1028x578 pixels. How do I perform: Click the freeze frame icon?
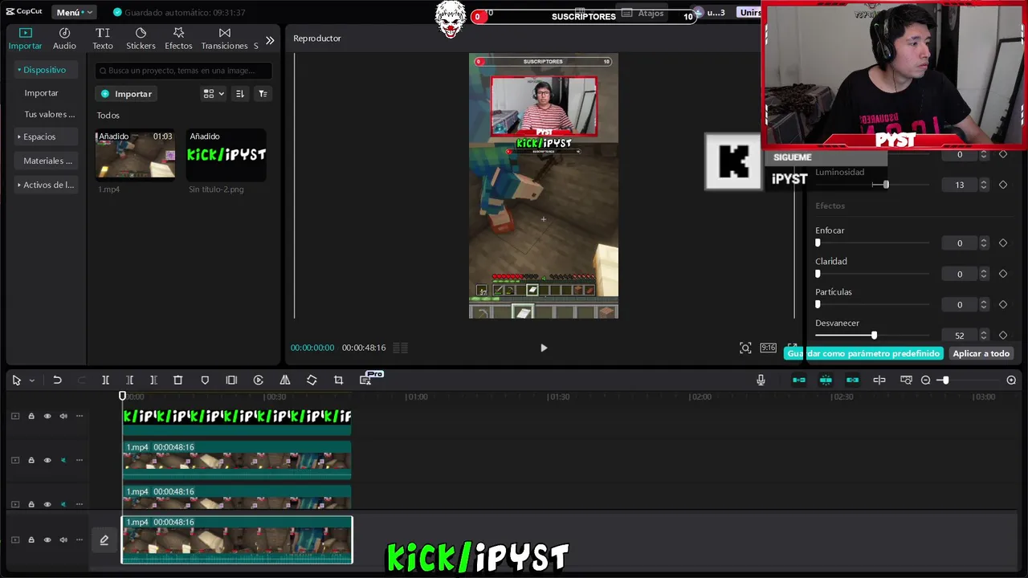[231, 381]
